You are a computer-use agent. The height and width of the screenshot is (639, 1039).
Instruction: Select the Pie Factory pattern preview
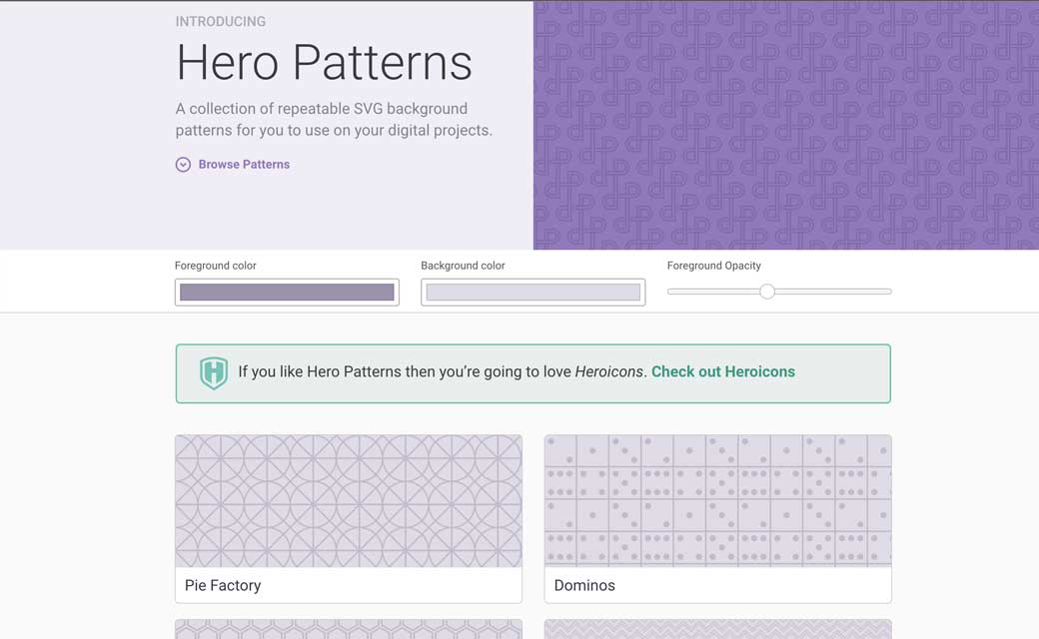[x=348, y=501]
